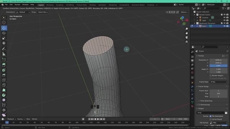Open Object Data properties green triangle tab

pyautogui.click(x=192, y=102)
